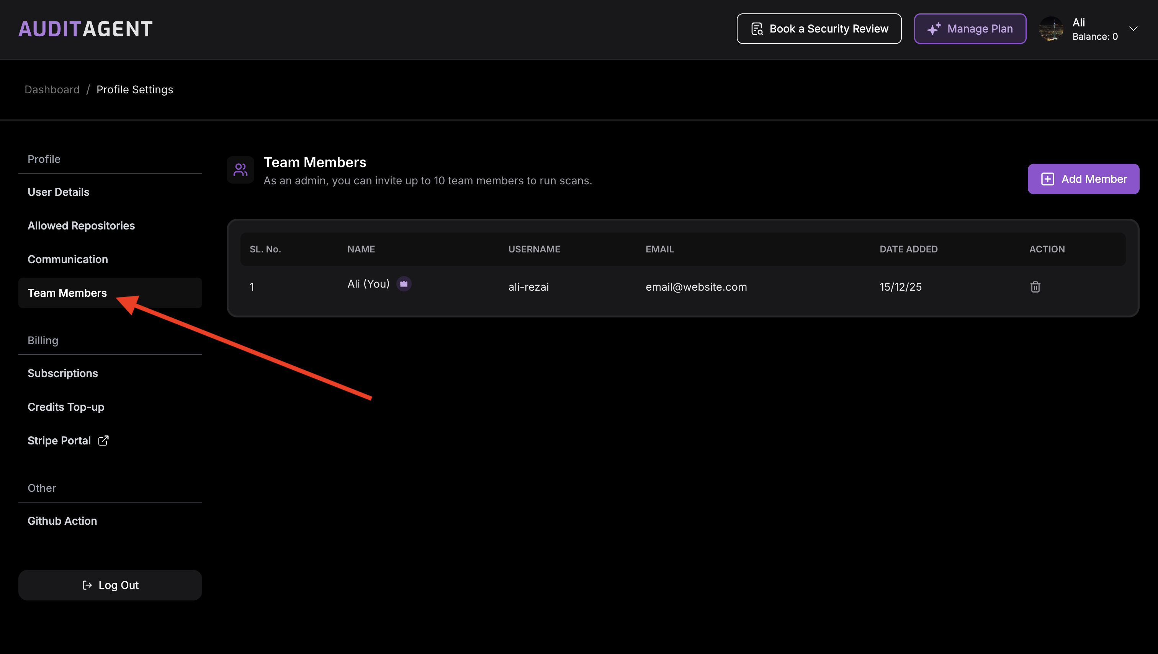Click the trash icon for Ali's row
The image size is (1158, 654).
1035,286
